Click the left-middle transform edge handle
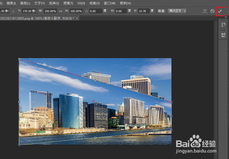The width and height of the screenshot is (229, 159). point(19,102)
